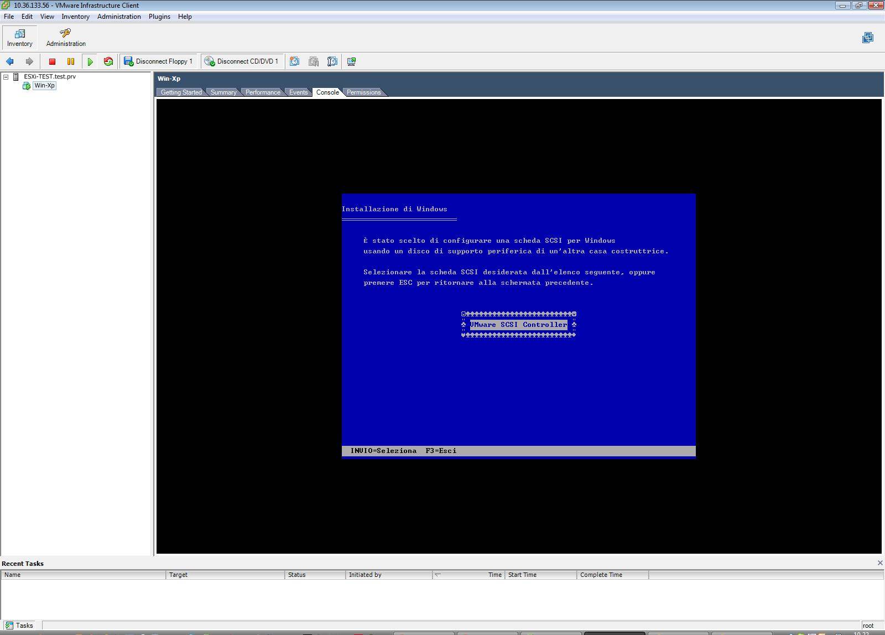This screenshot has width=885, height=635.
Task: Sort Recent Tasks by Status column
Action: [x=315, y=575]
